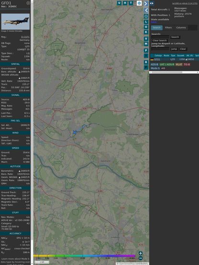
Task: Center the map using the crosshair icon
Action: tap(146, 16)
